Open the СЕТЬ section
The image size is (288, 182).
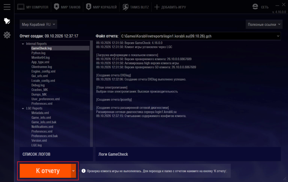[260, 7]
